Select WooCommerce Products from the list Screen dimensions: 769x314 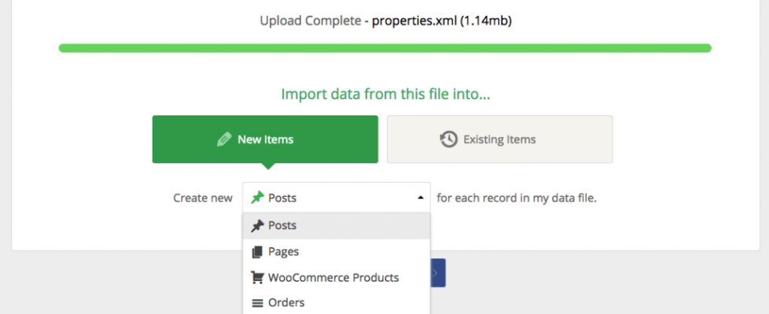coord(336,278)
